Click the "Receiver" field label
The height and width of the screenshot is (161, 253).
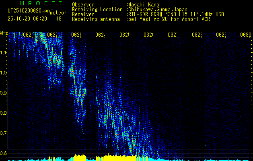tap(83, 14)
